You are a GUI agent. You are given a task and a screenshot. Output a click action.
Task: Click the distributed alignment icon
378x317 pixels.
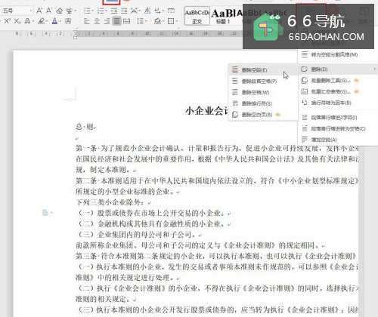126,21
